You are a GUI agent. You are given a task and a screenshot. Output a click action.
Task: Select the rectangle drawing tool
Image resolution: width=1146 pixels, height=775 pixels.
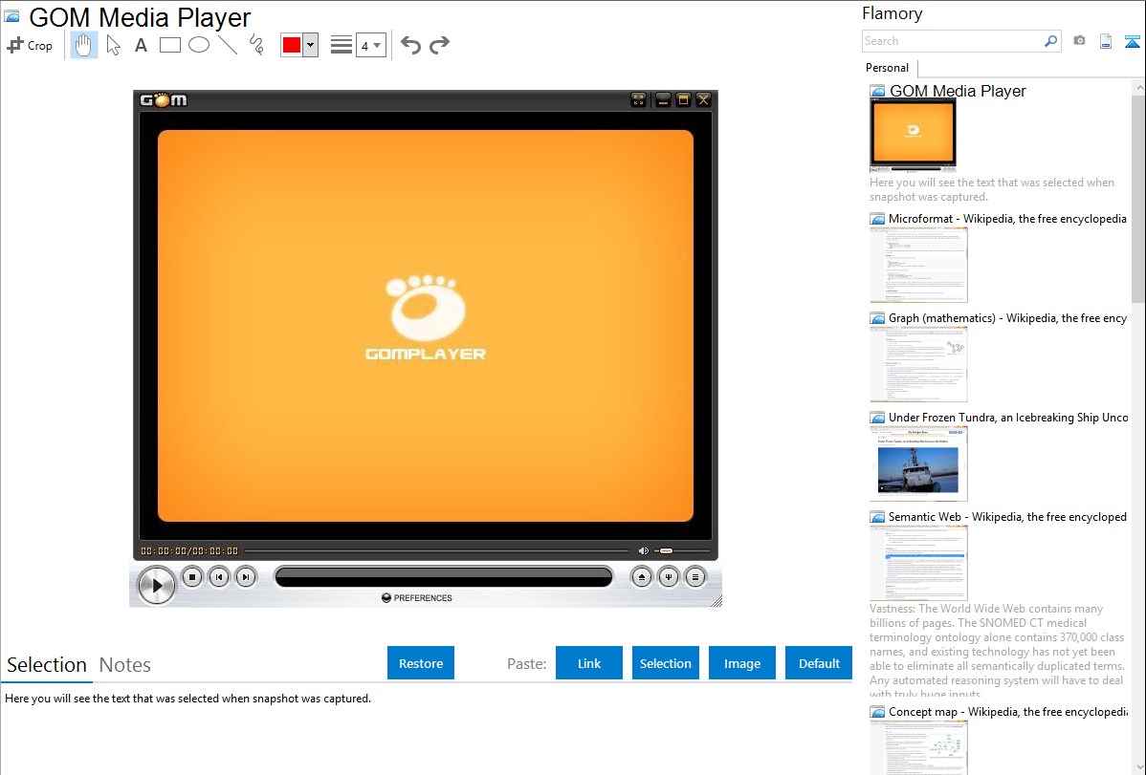pos(169,45)
